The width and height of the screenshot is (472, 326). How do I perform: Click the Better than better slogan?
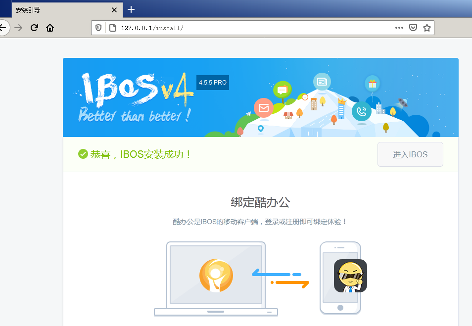[x=134, y=115]
